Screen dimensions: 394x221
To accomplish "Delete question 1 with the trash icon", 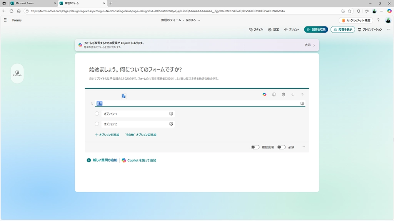I will pos(283,94).
